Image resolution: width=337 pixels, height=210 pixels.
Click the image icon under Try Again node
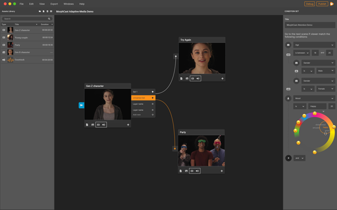[187, 78]
